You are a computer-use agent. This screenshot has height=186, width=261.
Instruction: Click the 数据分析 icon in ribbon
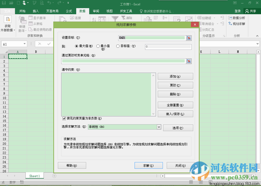230,18
